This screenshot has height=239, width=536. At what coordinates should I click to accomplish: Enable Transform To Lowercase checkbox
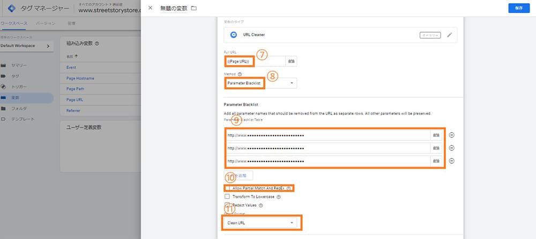[x=227, y=197]
